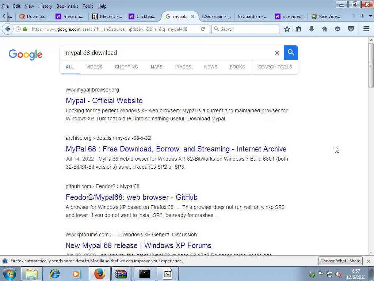374x281 pixels.
Task: Bookmark this page with the star icon
Action: click(x=287, y=29)
